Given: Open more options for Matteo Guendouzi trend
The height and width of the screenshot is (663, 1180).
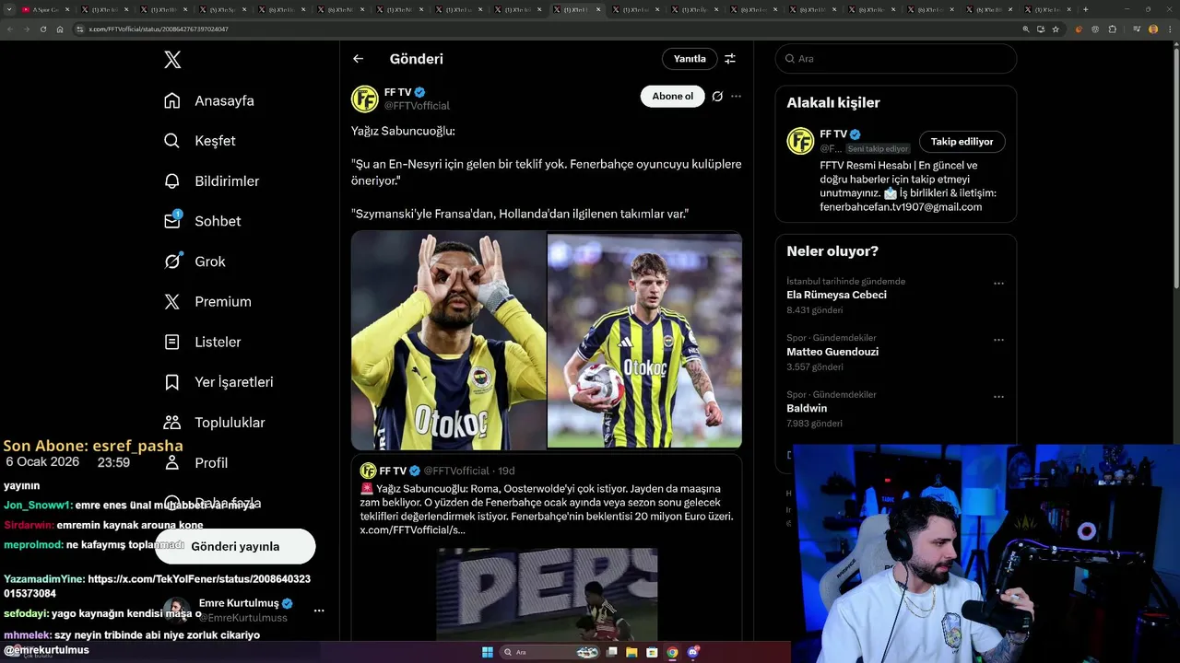Looking at the screenshot, I should tap(998, 340).
